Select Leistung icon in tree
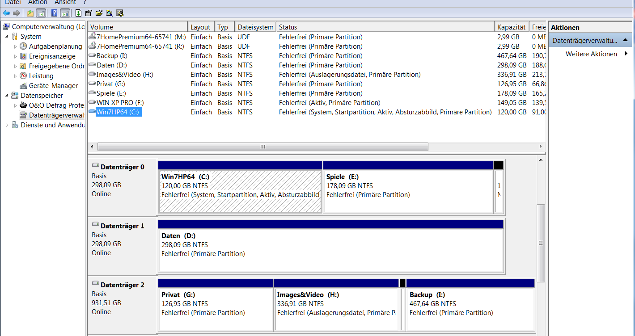 pos(23,76)
